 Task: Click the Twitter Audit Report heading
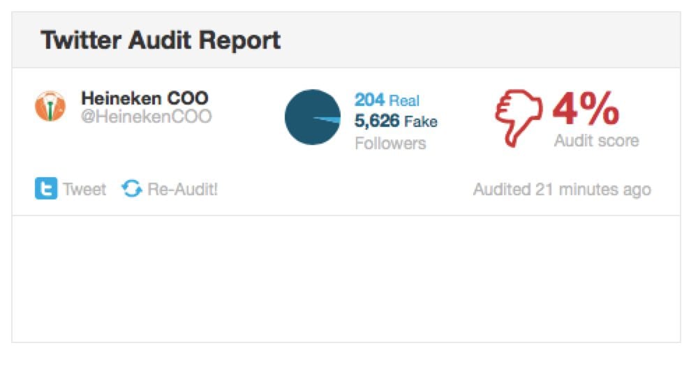coord(161,40)
